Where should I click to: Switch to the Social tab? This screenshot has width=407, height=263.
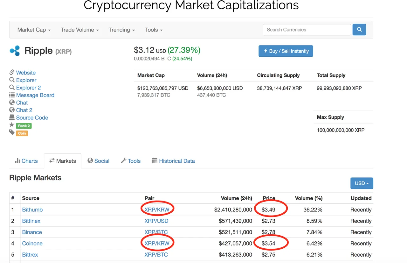click(99, 161)
